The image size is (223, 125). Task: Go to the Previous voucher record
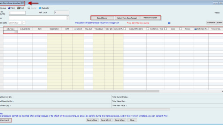3,8
